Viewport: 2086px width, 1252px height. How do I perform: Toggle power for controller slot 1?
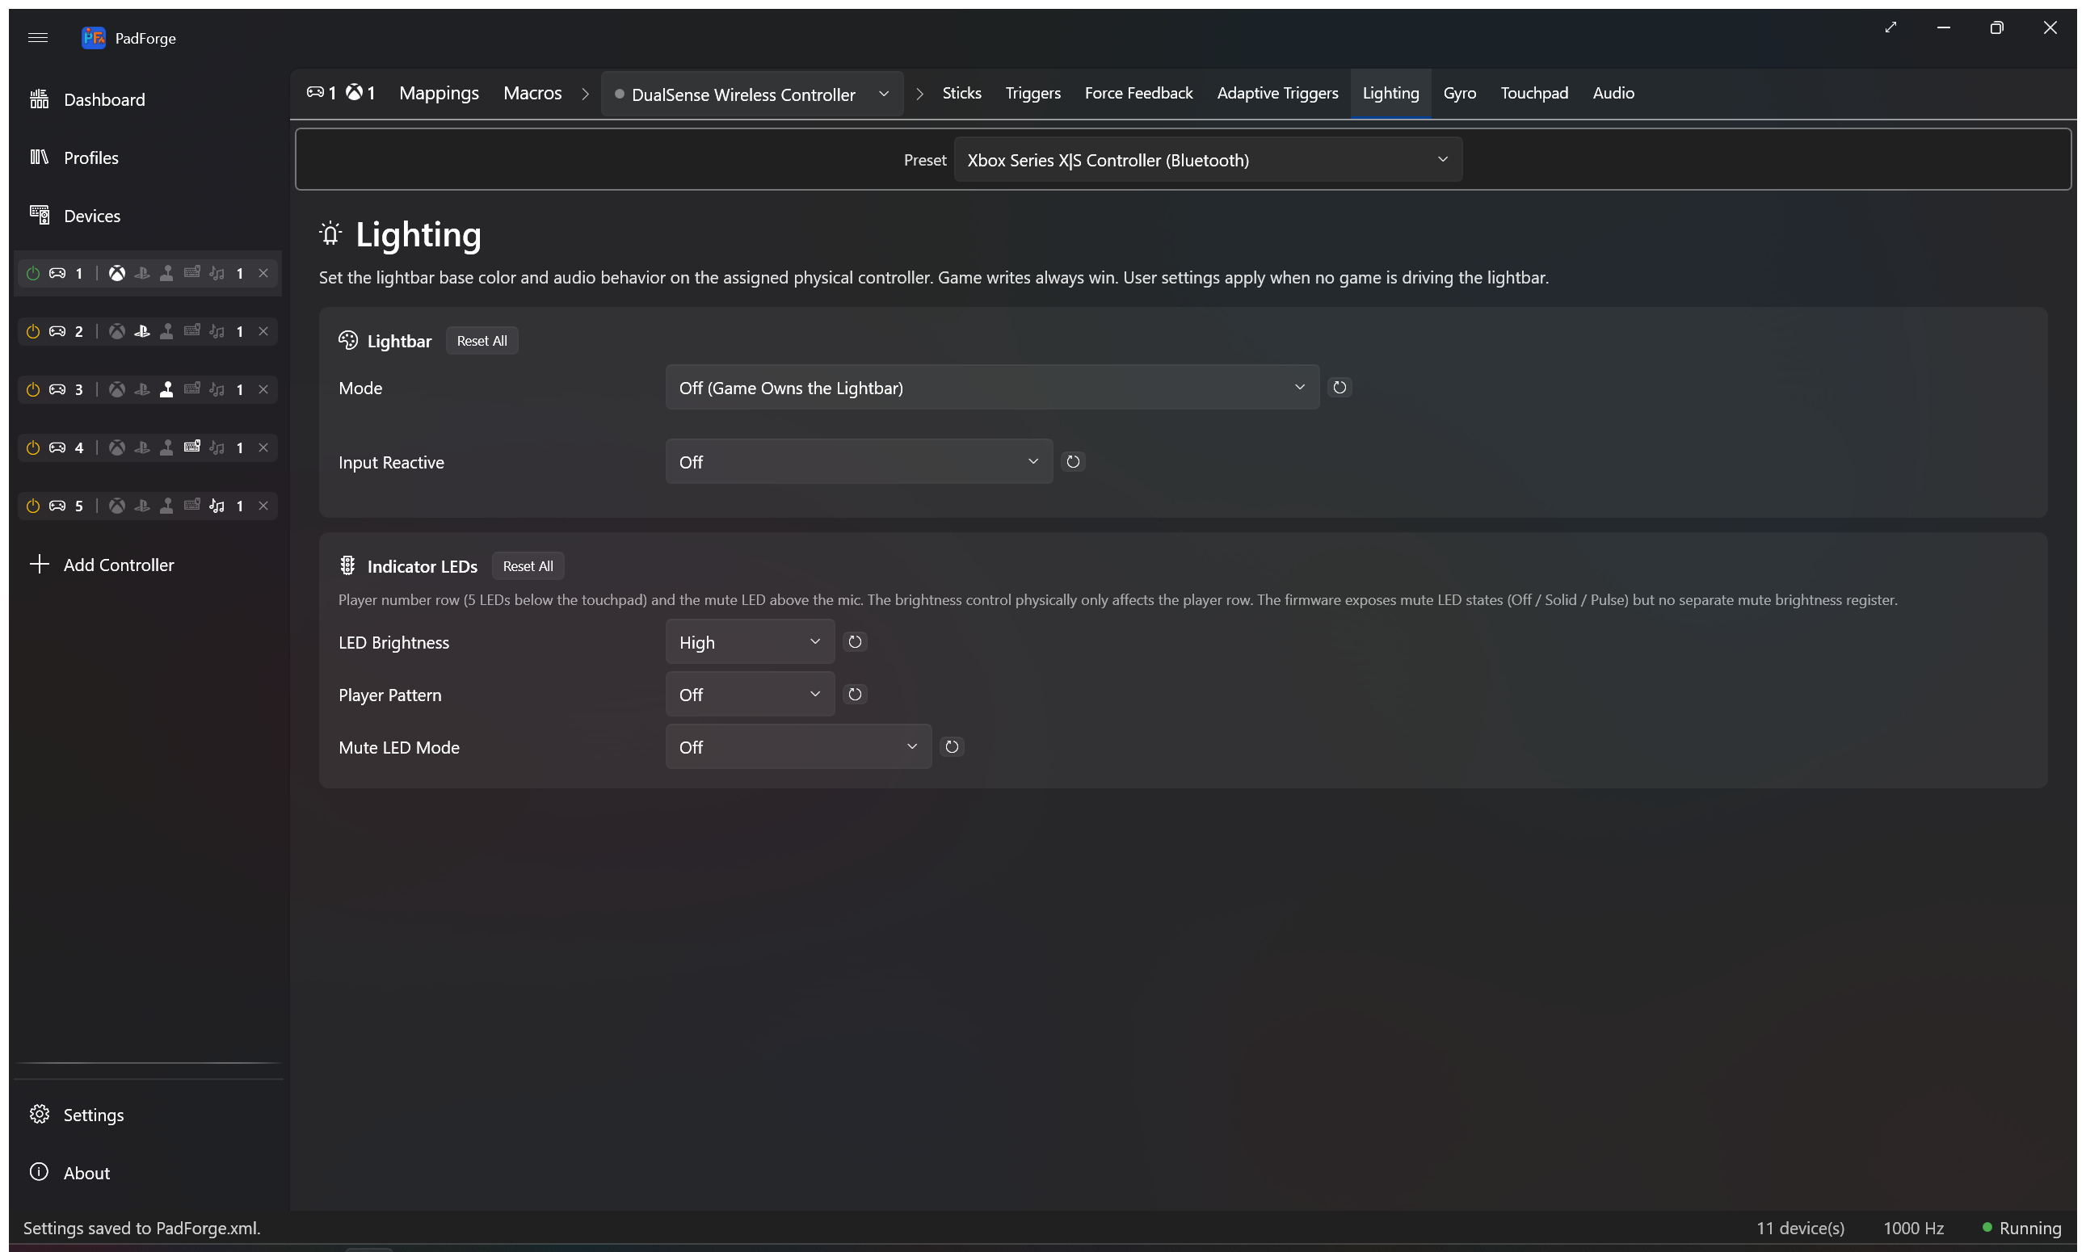(x=33, y=273)
